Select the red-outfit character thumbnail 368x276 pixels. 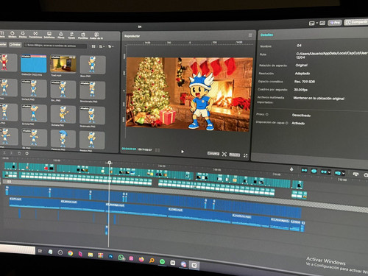(x=7, y=63)
